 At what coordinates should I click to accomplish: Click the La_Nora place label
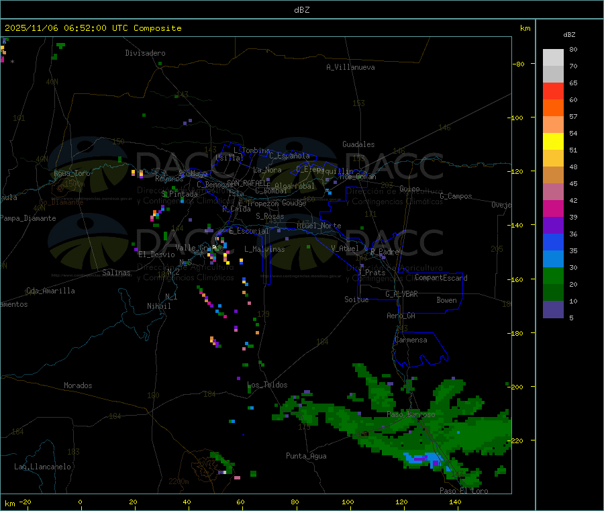pos(267,170)
